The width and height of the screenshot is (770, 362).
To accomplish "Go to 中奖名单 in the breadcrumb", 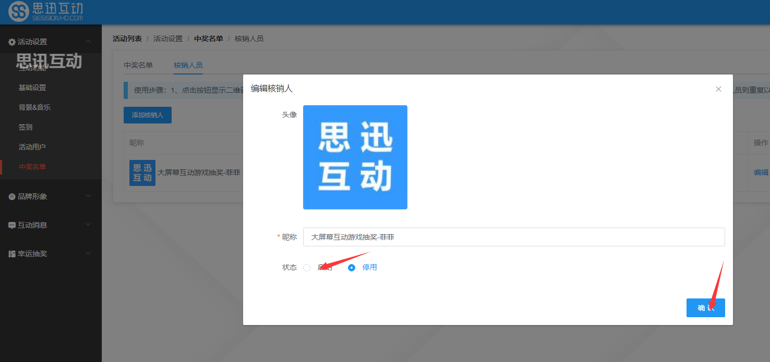I will [209, 39].
